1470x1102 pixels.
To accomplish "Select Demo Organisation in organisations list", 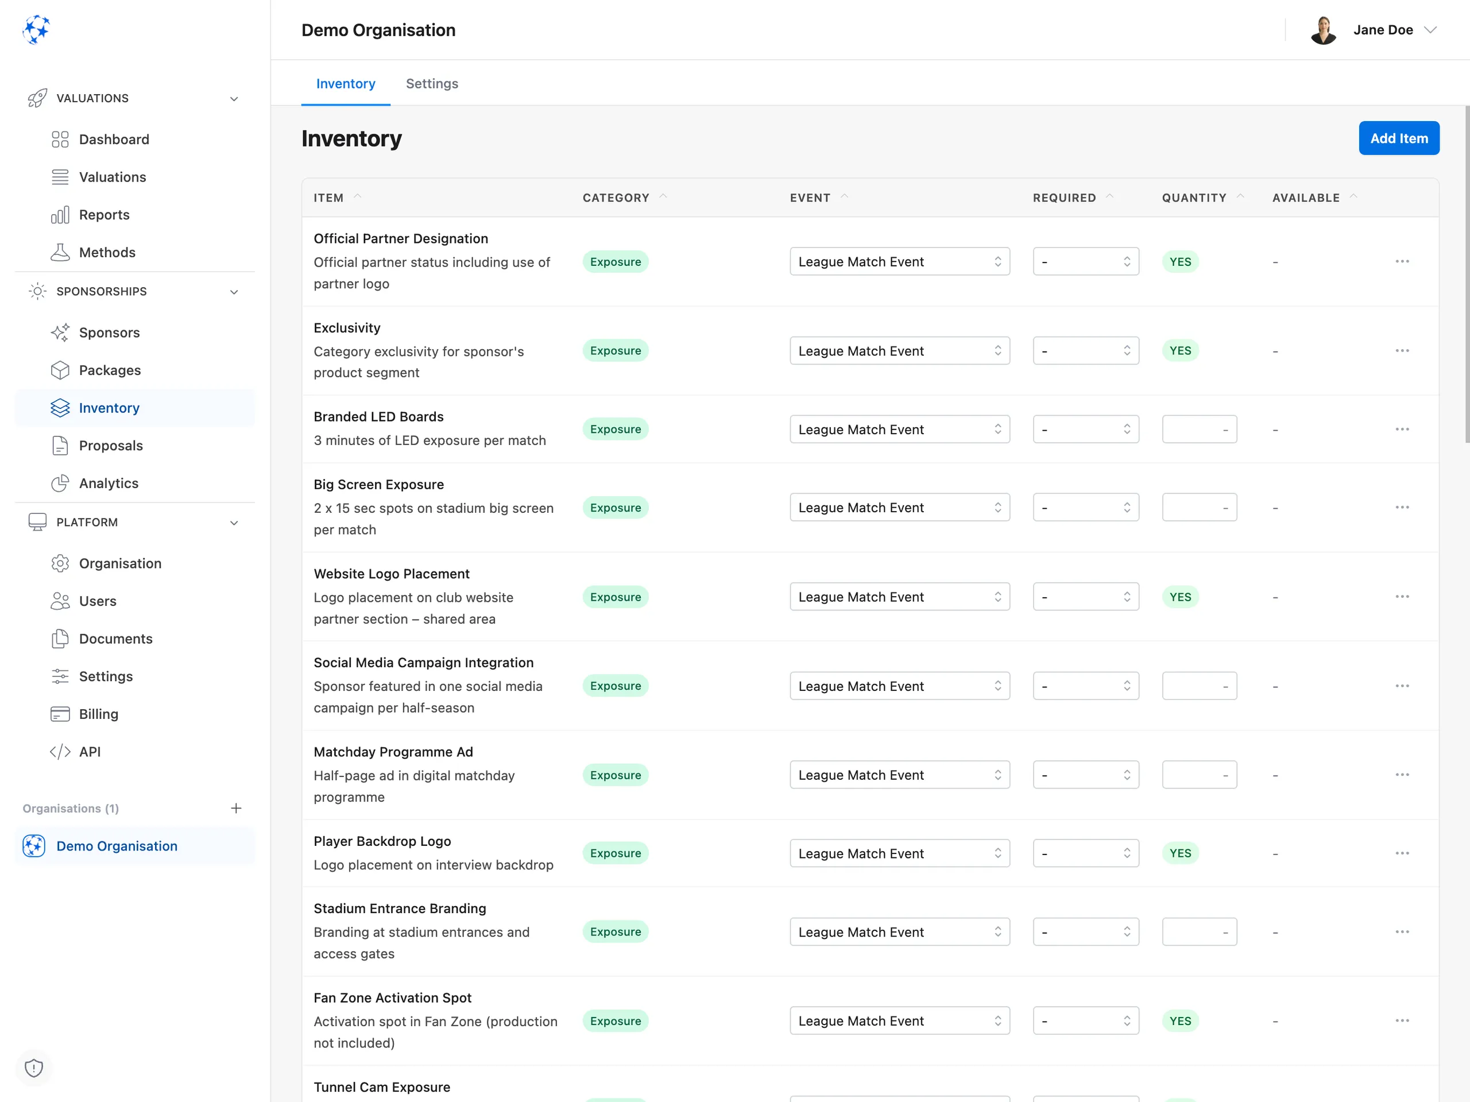I will [x=135, y=846].
